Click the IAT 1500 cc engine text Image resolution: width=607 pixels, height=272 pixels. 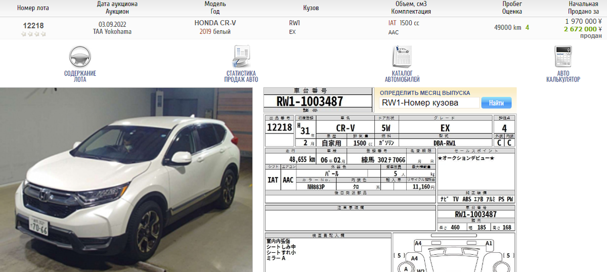point(404,23)
